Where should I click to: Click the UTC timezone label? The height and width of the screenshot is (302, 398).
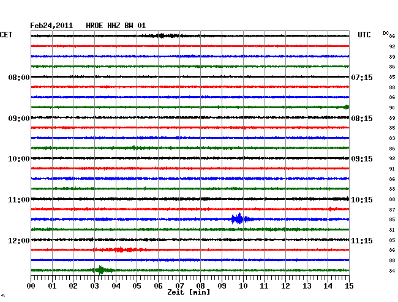click(x=364, y=35)
